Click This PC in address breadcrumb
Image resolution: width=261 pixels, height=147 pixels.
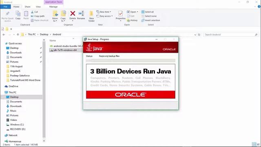(x=32, y=34)
